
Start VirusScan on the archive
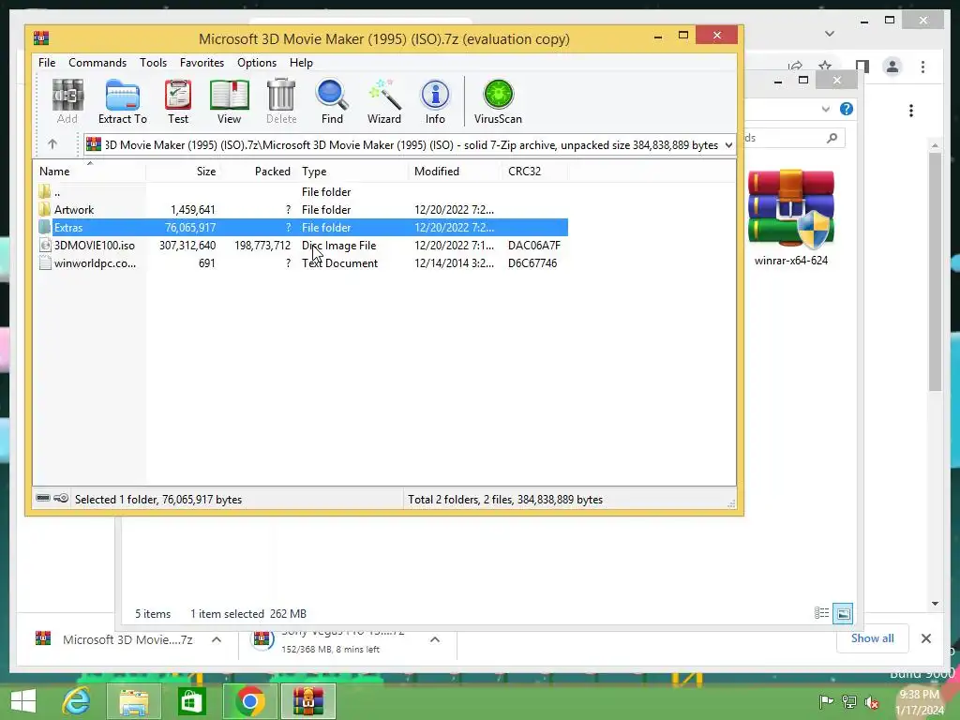tap(498, 101)
